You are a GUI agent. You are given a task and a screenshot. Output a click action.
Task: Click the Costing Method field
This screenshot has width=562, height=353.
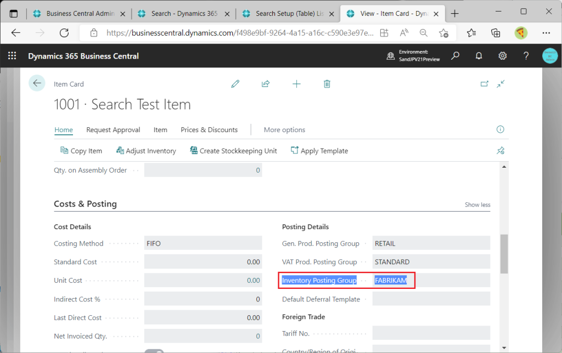coord(203,243)
